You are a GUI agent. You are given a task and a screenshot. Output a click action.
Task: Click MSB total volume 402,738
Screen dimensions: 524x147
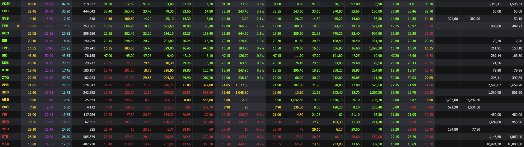coord(89,144)
